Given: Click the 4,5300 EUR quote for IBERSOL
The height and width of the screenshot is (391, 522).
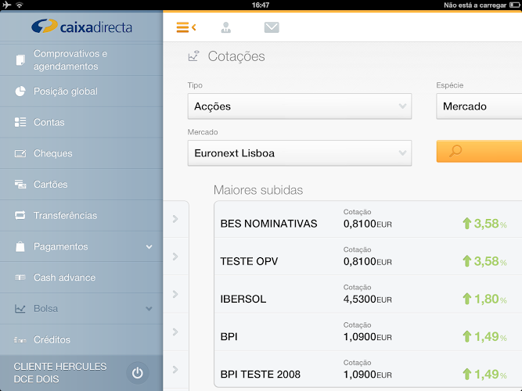Looking at the screenshot, I should [368, 300].
